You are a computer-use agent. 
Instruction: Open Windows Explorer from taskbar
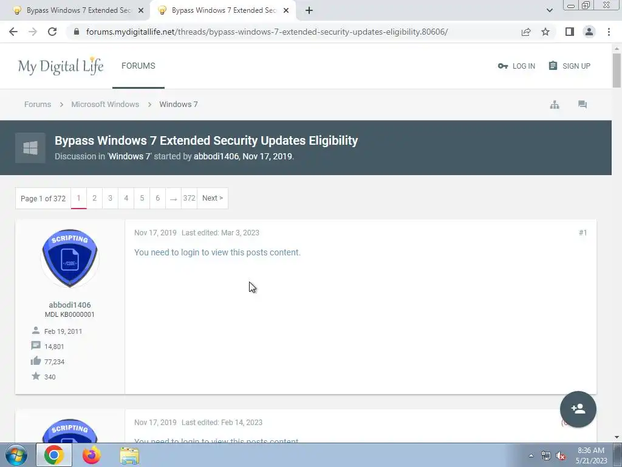(129, 455)
